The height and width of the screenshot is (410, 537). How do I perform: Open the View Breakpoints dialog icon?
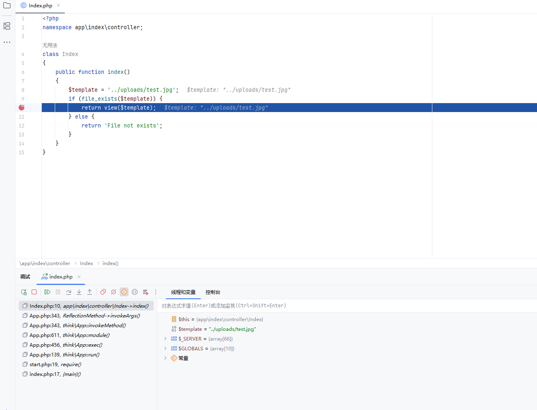click(x=103, y=292)
